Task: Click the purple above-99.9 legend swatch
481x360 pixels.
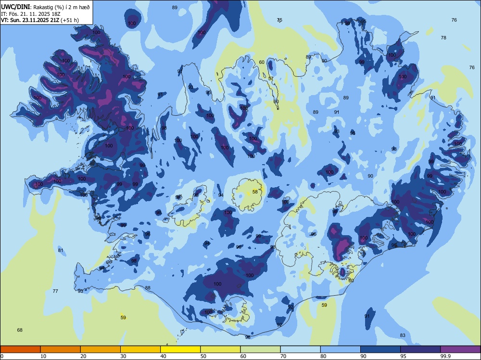Action: (460, 349)
